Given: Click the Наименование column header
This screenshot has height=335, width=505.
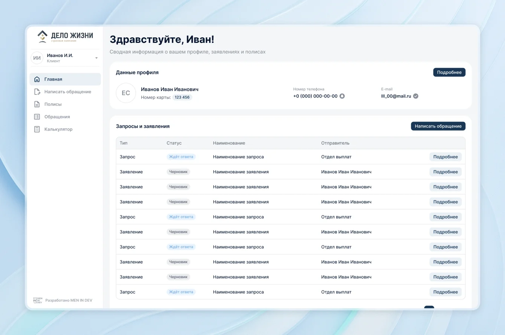Looking at the screenshot, I should click(229, 143).
